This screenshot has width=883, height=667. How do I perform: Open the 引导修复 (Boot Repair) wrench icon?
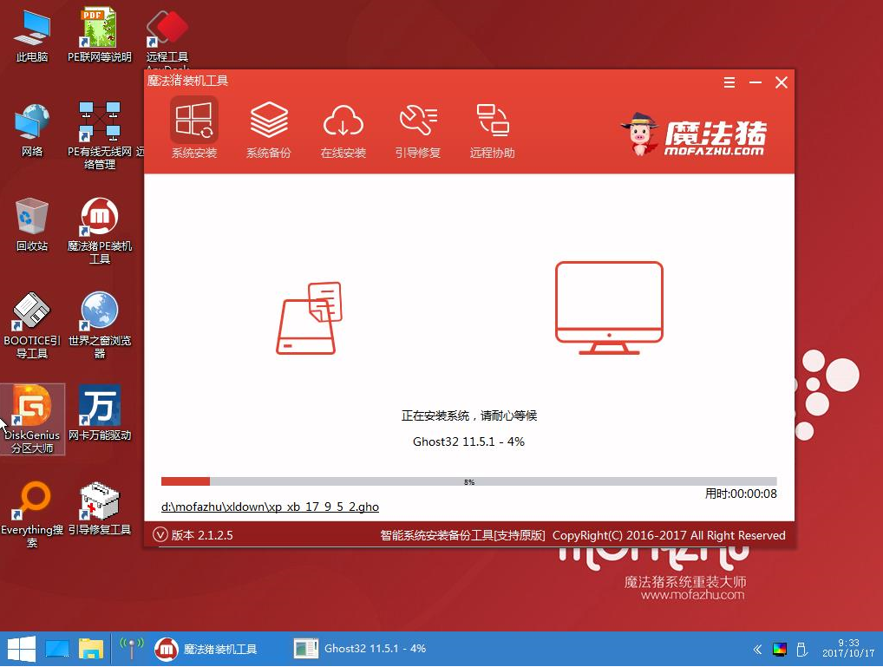(418, 121)
